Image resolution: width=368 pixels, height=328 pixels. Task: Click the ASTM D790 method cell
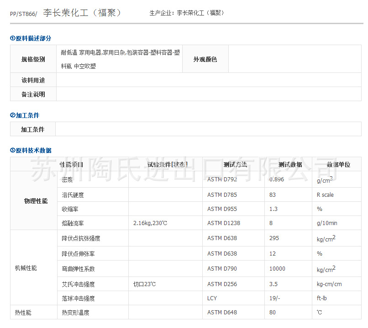(233, 269)
